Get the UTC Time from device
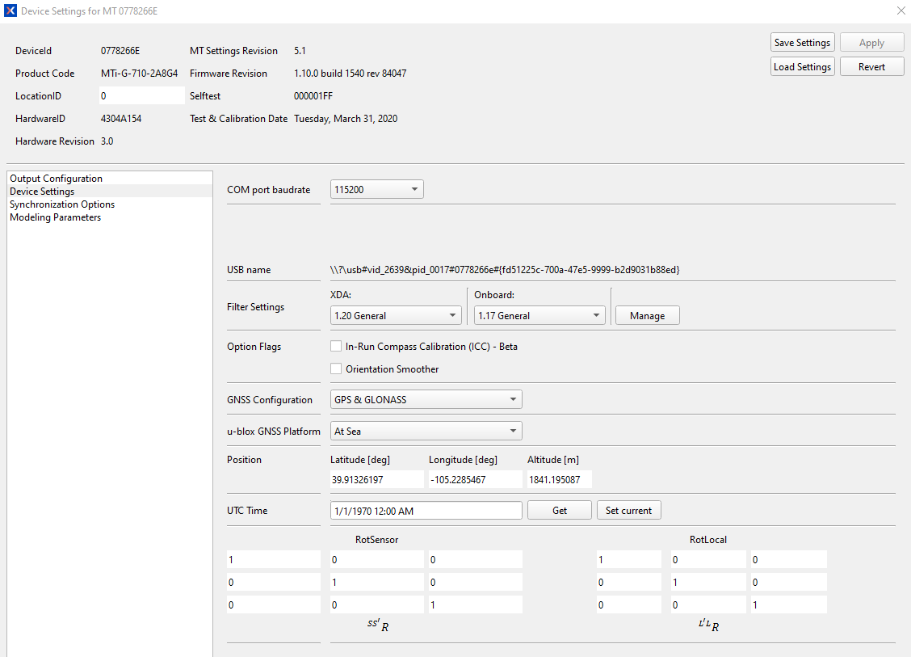The image size is (911, 657). 559,510
